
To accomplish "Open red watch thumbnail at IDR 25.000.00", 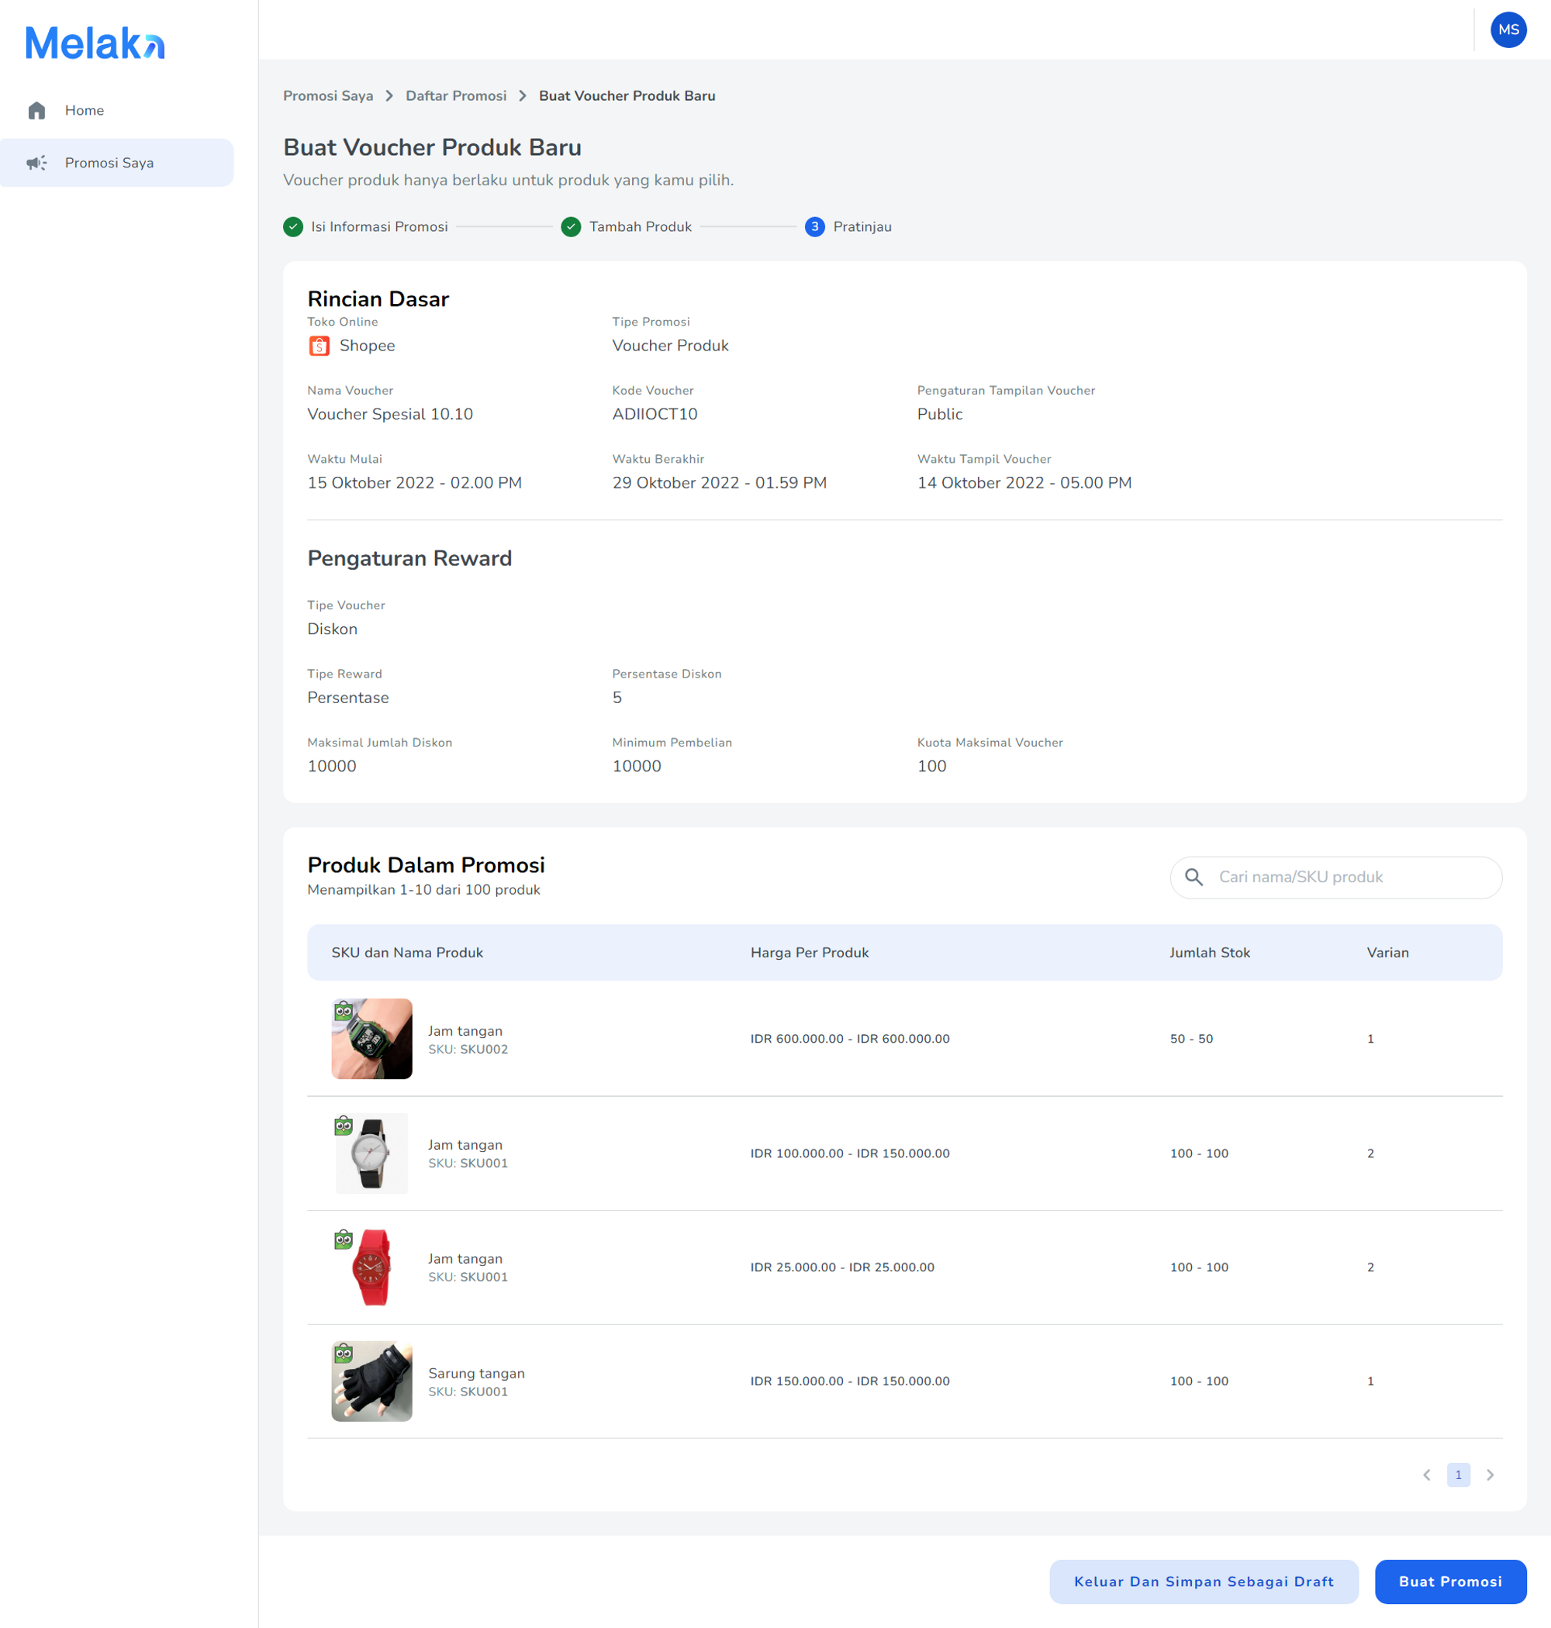I will 372,1268.
